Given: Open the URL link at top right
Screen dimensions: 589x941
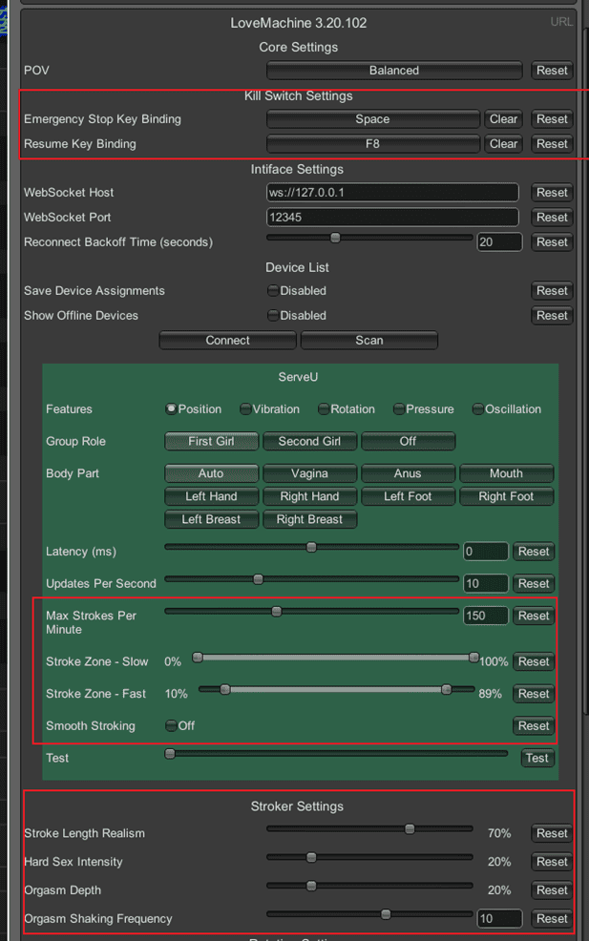Looking at the screenshot, I should tap(561, 22).
